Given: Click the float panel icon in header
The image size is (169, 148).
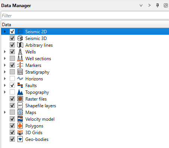Looking at the screenshot, I should pos(166,6).
